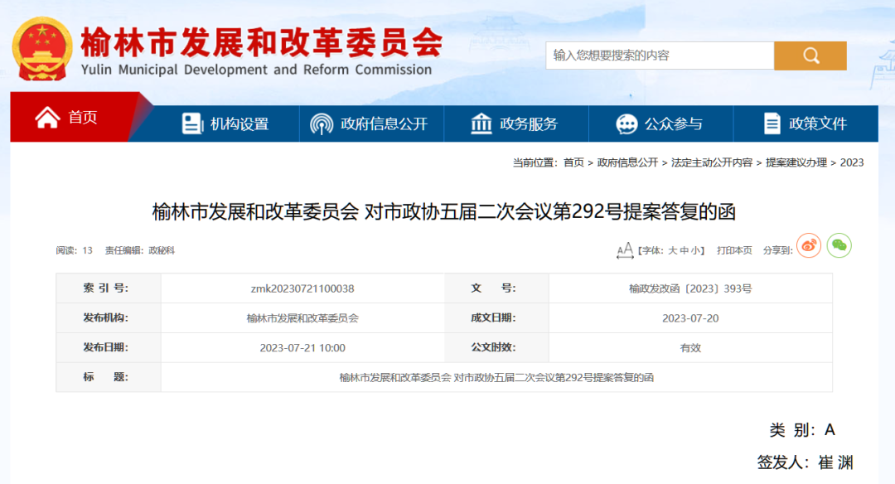
Task: Click the 公文时效 label cell
Action: (496, 347)
